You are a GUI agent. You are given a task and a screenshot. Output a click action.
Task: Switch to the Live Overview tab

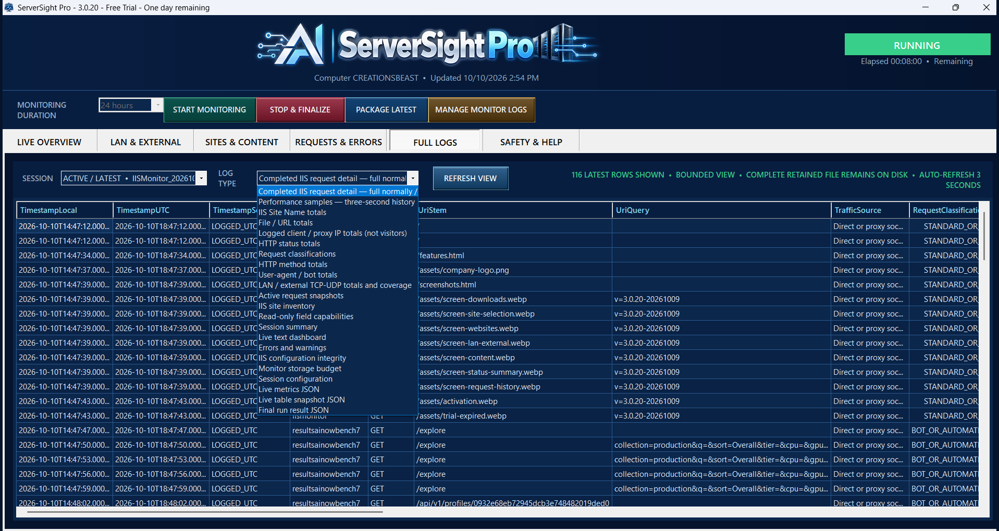click(x=50, y=142)
